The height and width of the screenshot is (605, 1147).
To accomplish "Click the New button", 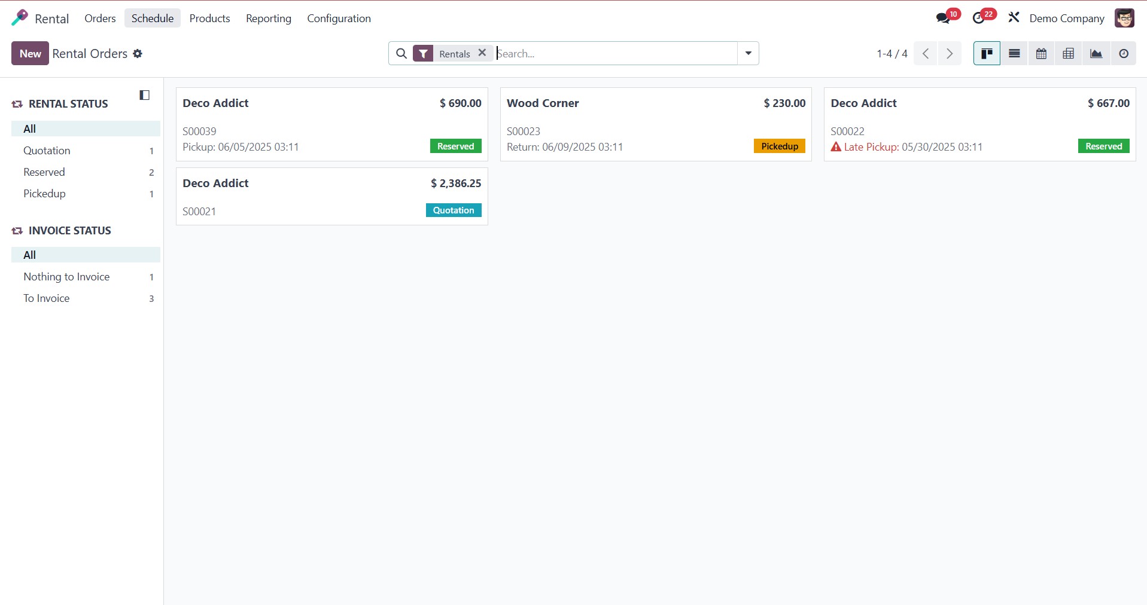I will pyautogui.click(x=29, y=53).
